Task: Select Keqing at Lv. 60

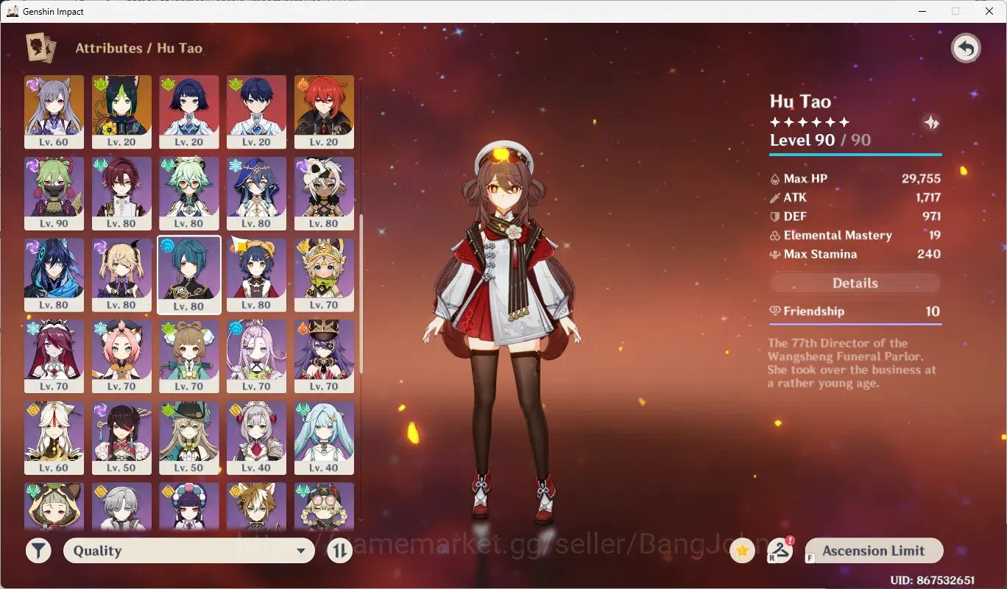Action: coord(54,112)
